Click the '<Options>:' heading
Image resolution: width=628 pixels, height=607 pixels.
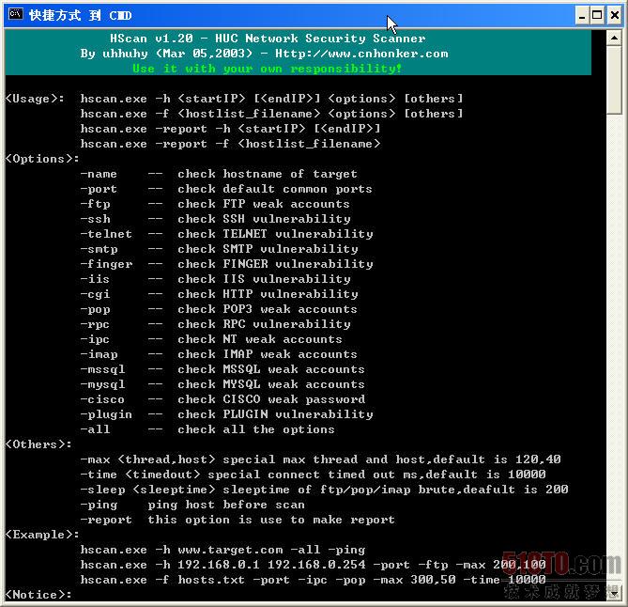click(42, 159)
